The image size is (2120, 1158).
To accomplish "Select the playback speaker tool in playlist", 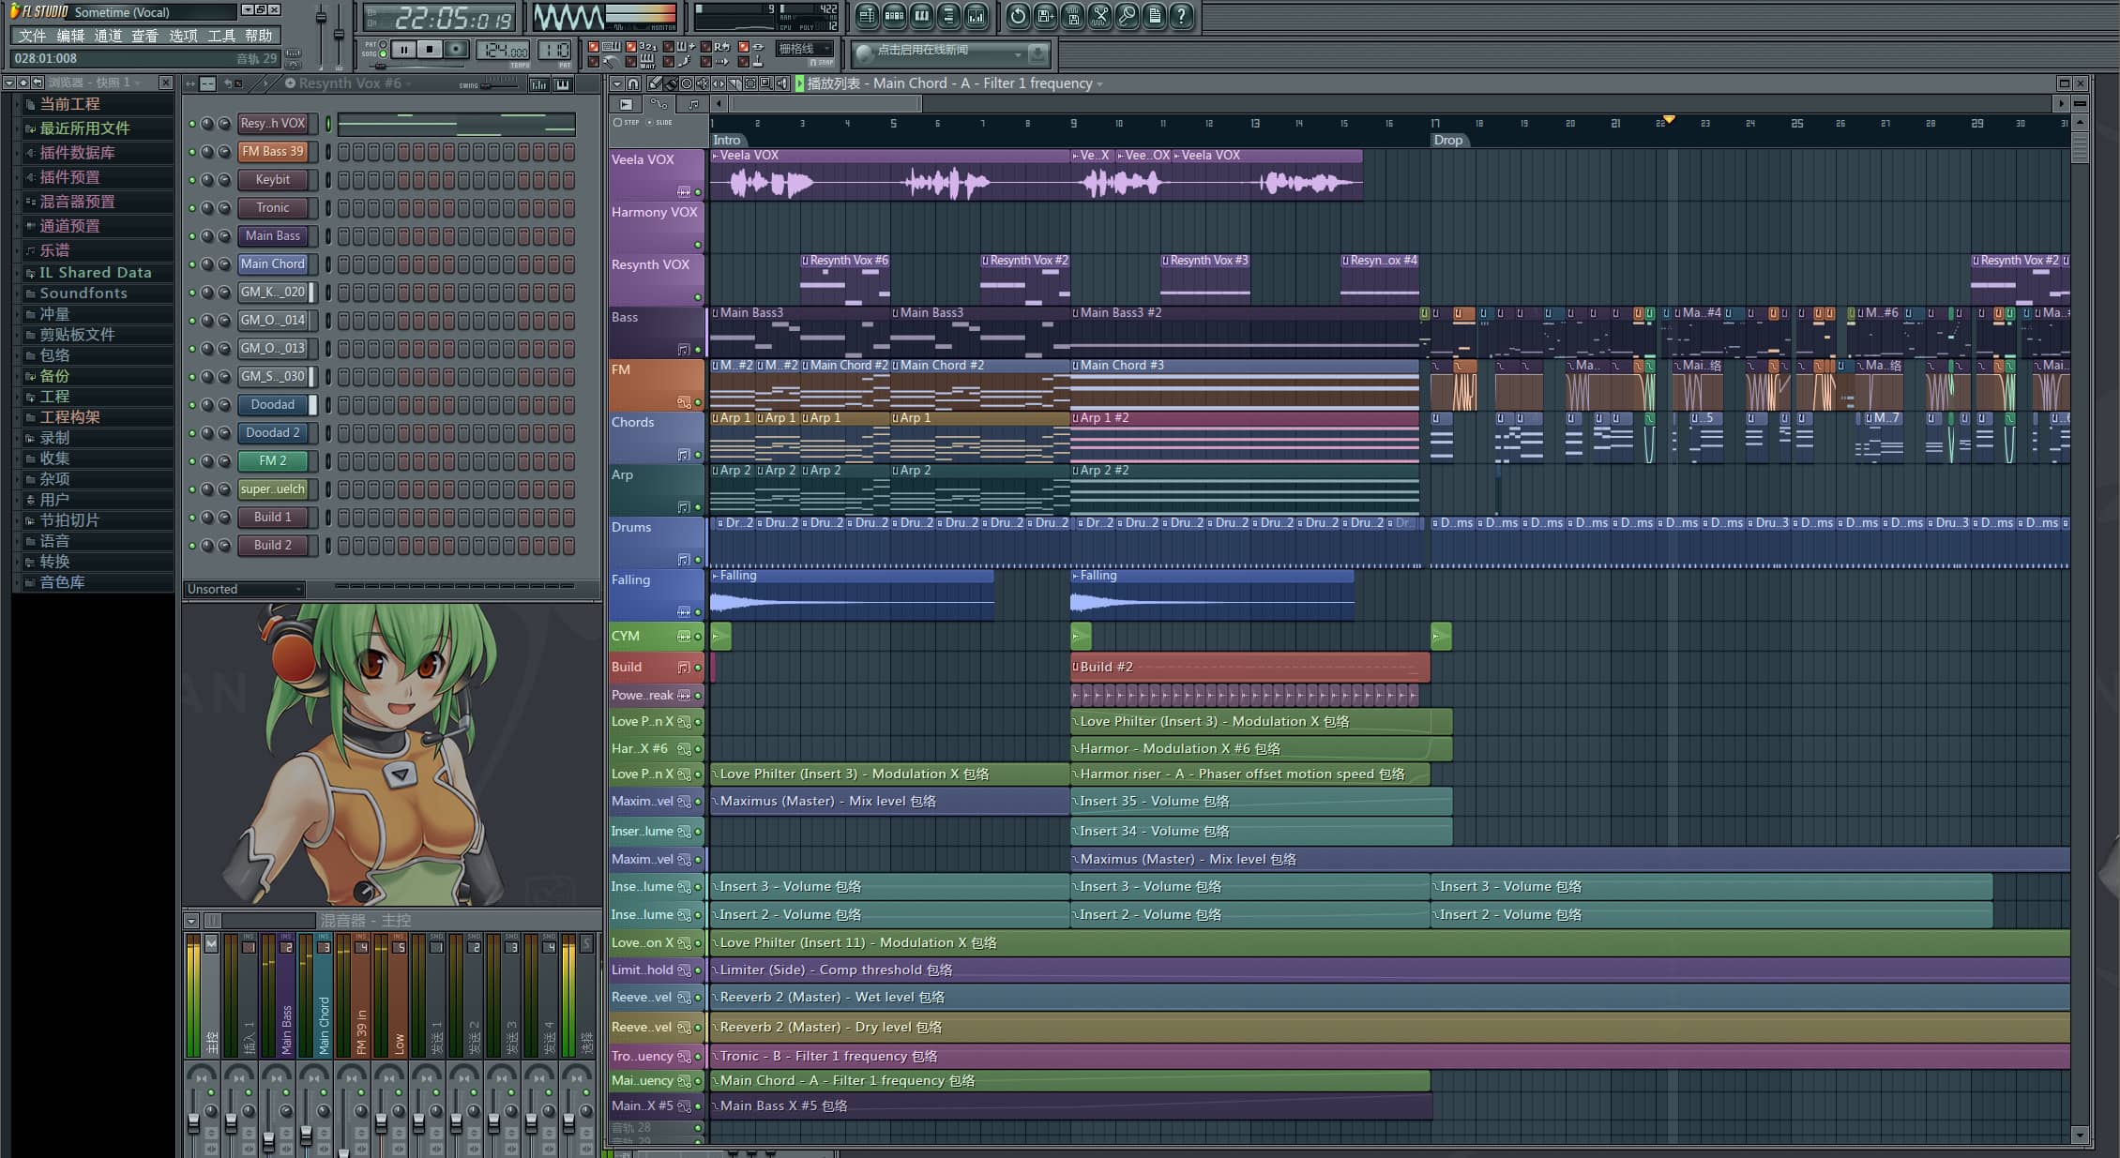I will click(x=782, y=83).
